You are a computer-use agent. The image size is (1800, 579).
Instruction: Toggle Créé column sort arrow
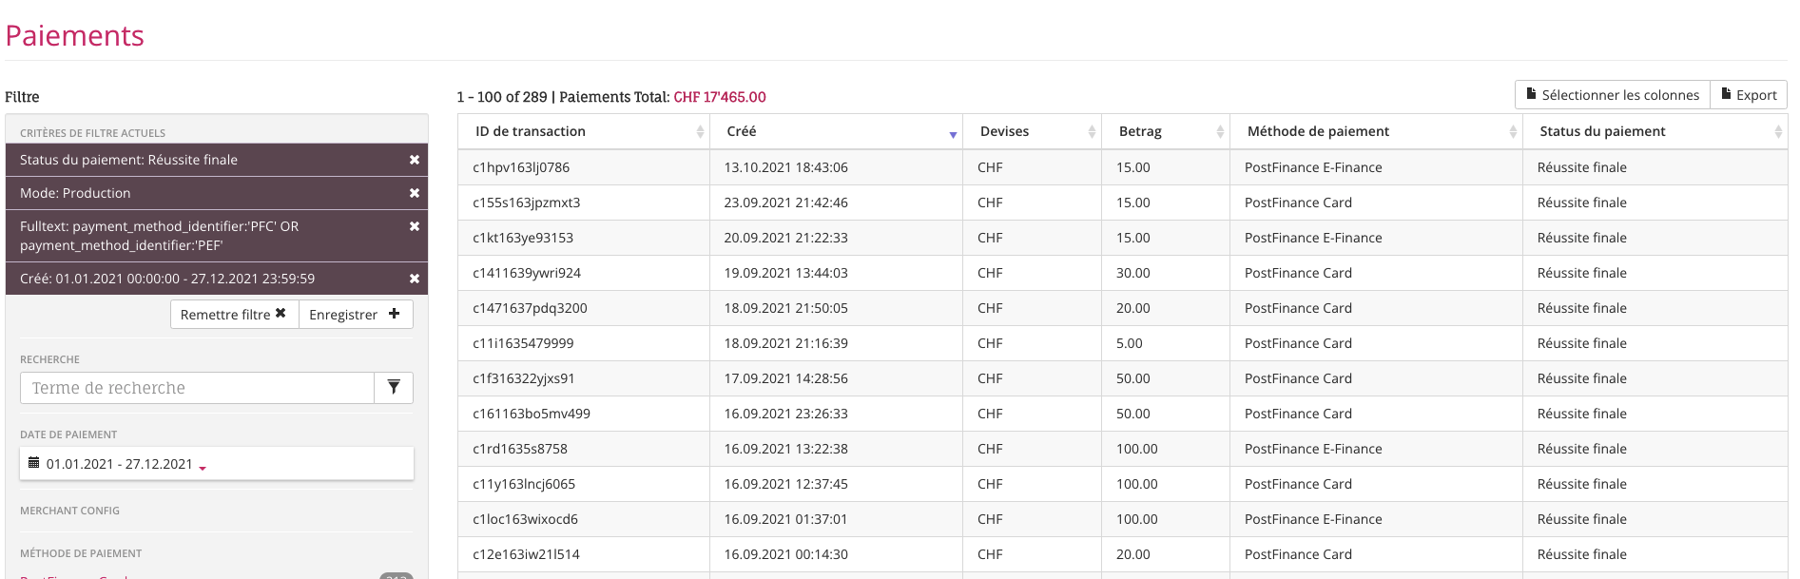953,134
